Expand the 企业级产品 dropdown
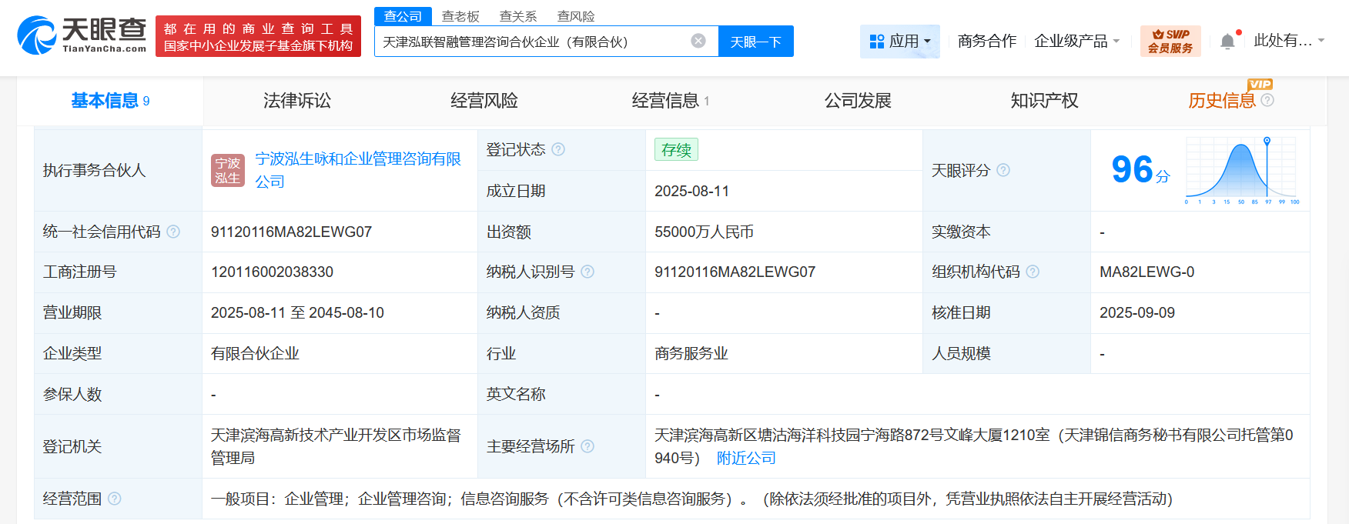The image size is (1349, 524). pos(1076,42)
